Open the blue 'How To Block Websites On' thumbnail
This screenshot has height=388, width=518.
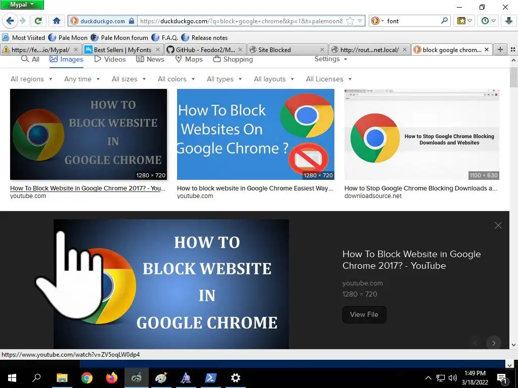click(255, 134)
